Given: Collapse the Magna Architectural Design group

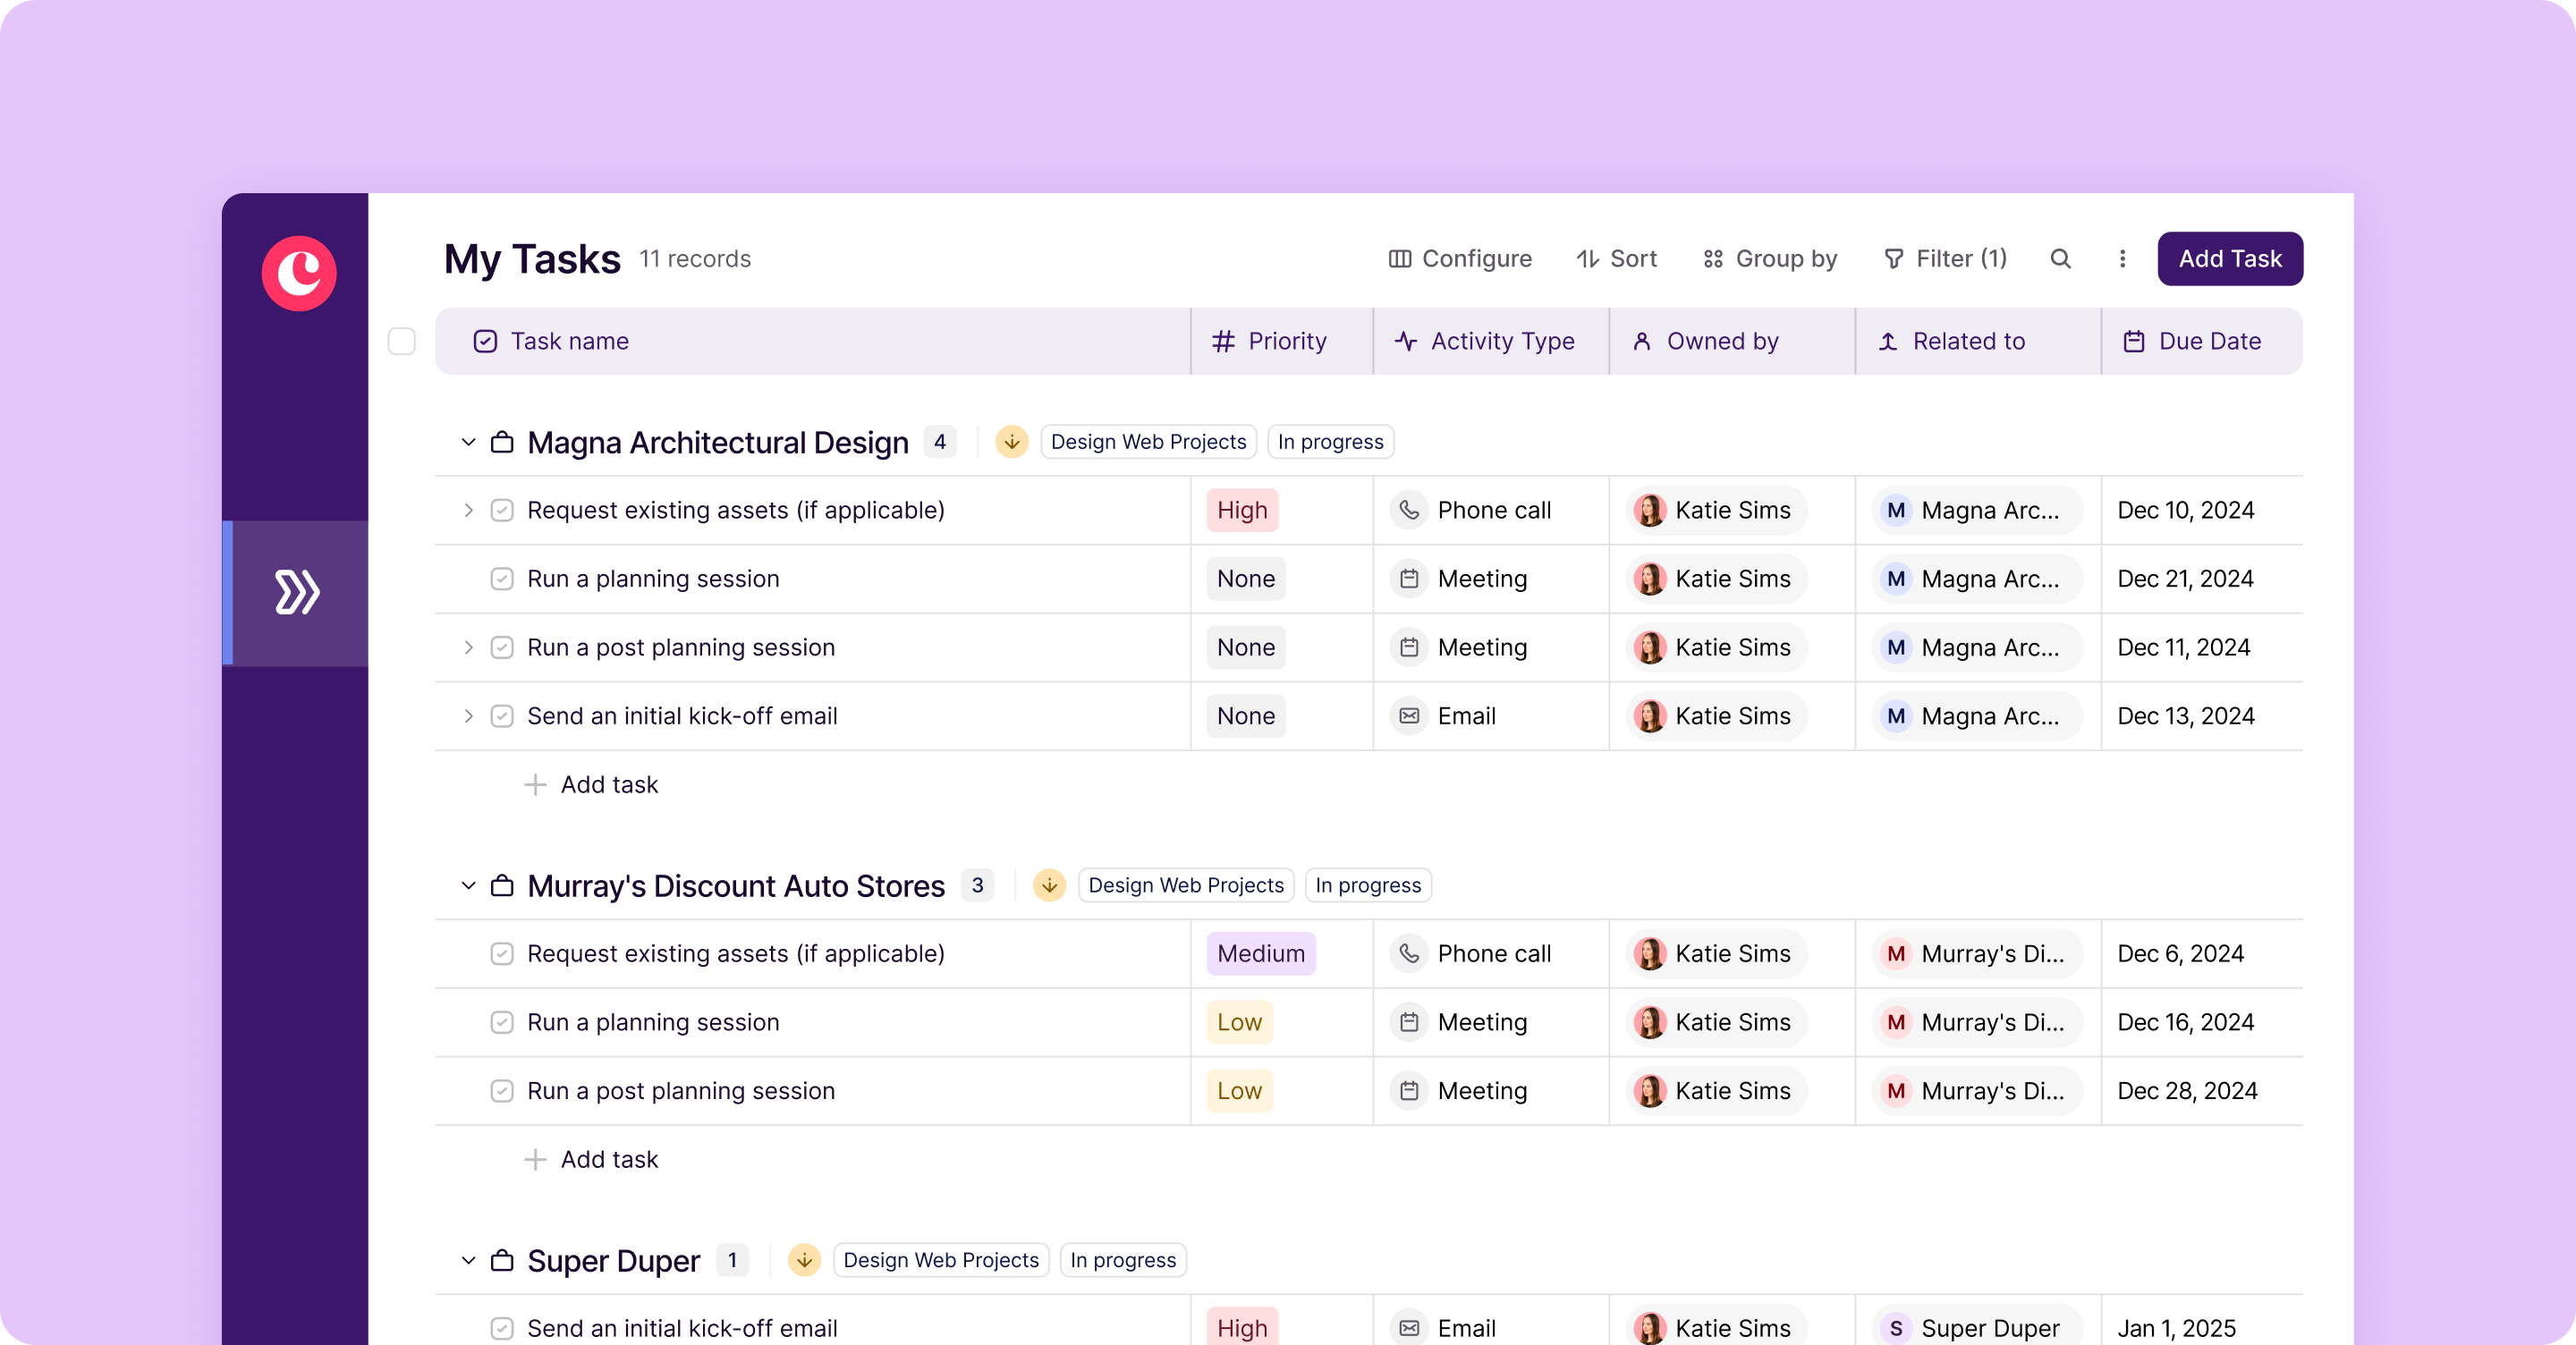Looking at the screenshot, I should (468, 442).
